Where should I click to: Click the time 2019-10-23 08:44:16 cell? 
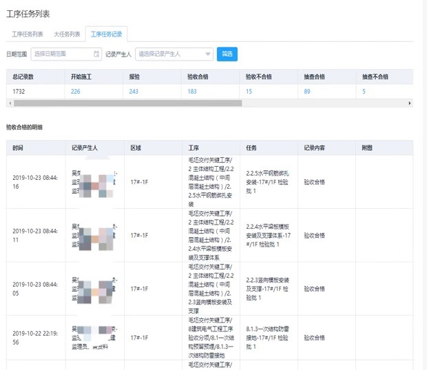(x=35, y=182)
